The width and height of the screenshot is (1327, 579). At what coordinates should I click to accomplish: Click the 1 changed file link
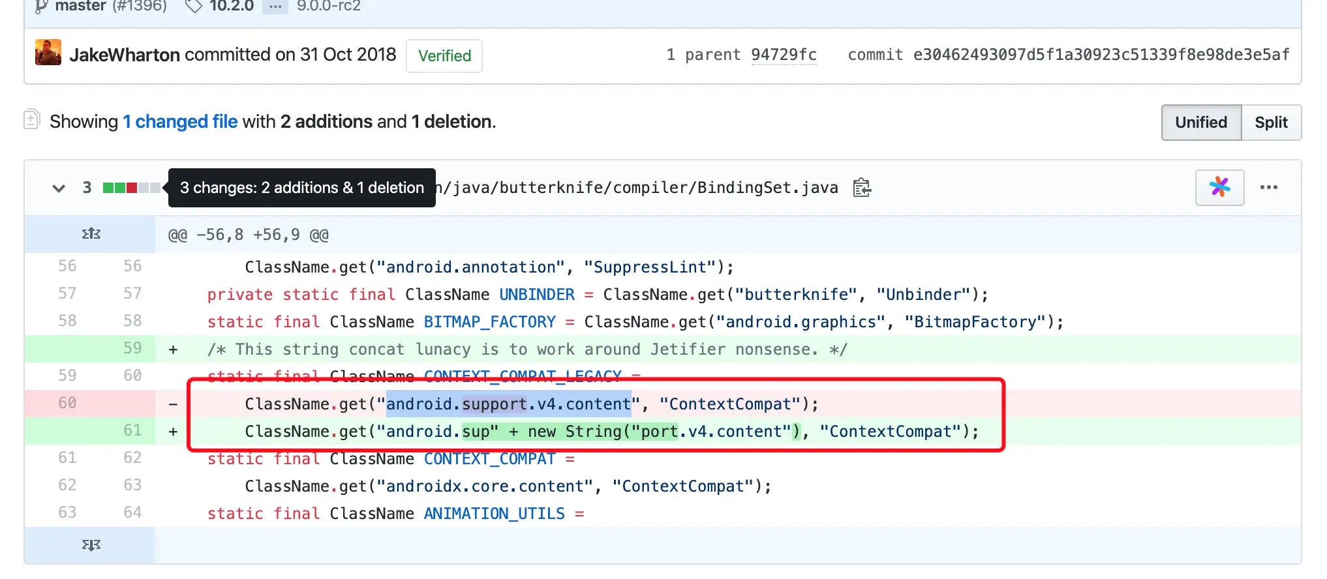tap(180, 122)
